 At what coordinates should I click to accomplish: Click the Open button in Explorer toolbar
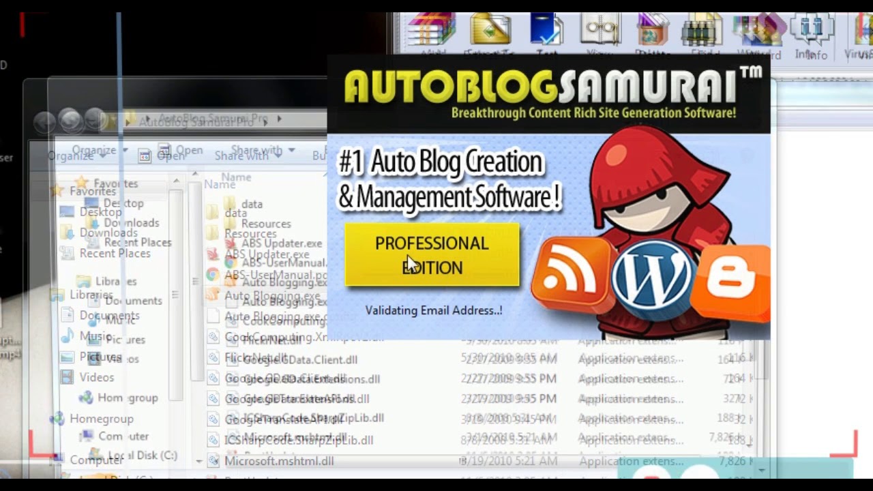click(162, 155)
